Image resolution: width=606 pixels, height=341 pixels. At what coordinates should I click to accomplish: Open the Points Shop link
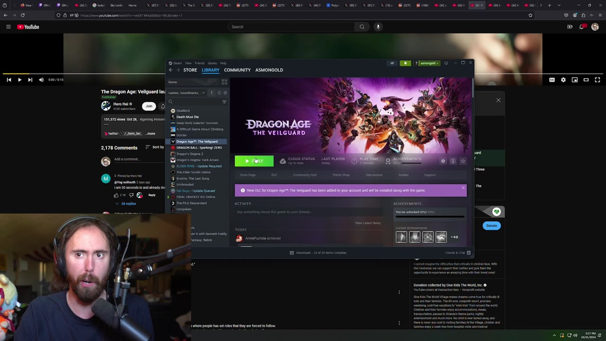pyautogui.click(x=341, y=175)
